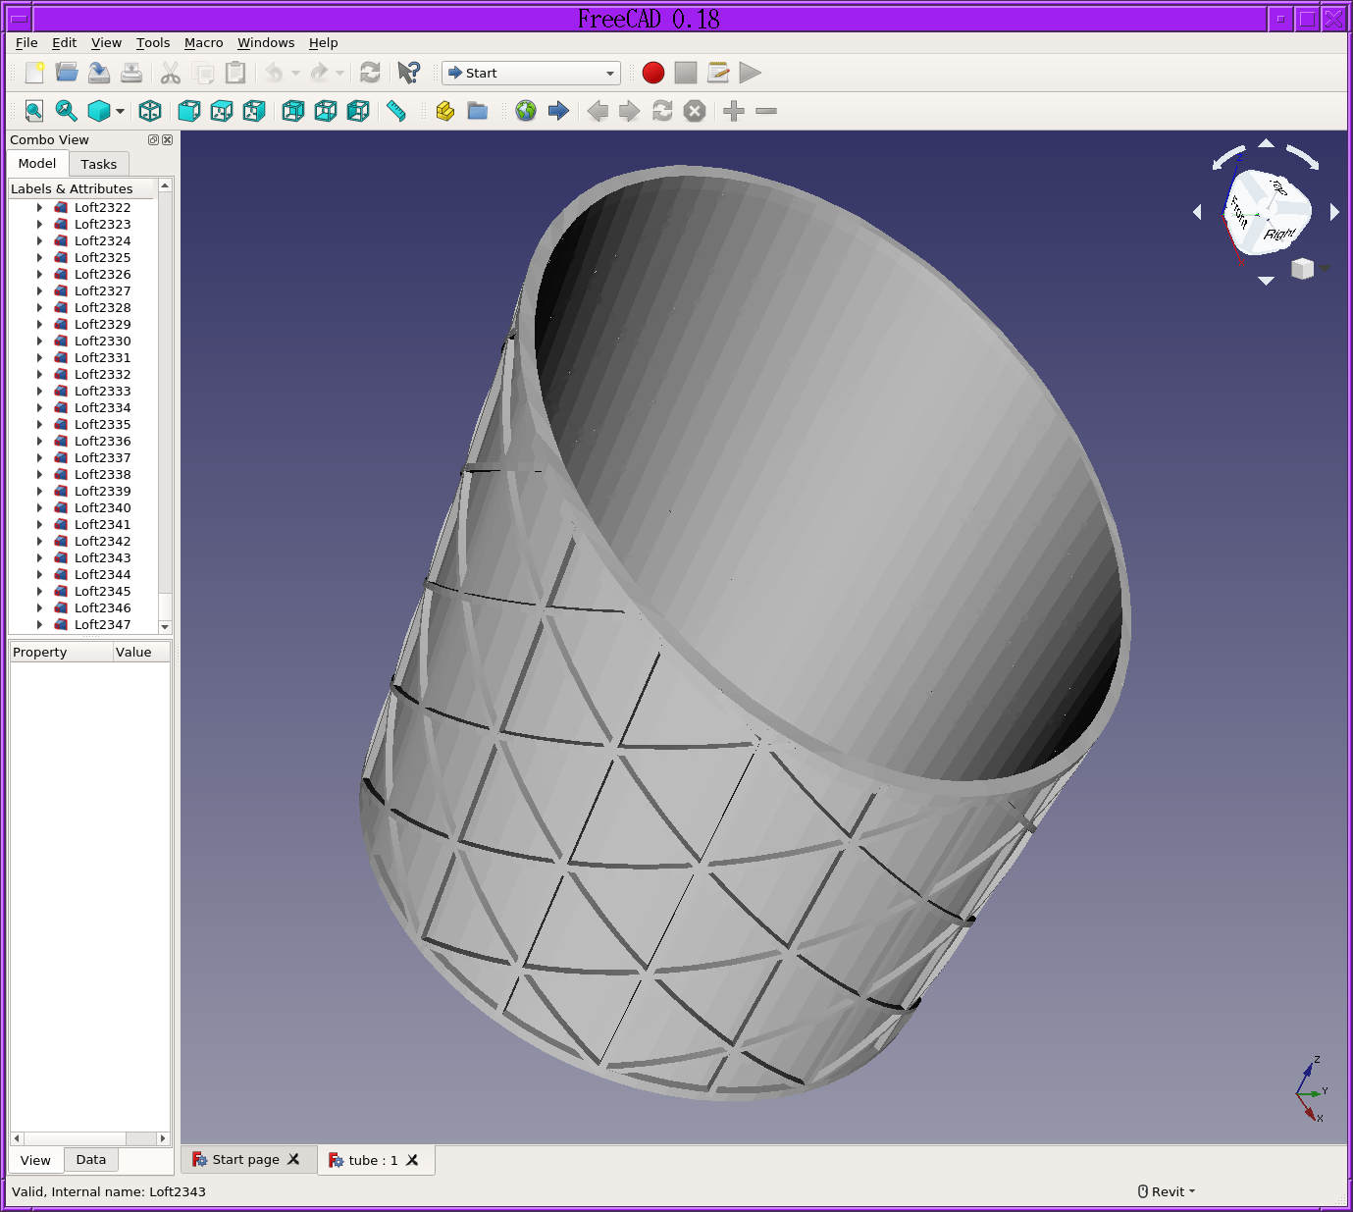Viewport: 1353px width, 1212px height.
Task: Click the Fit All view icon
Action: [34, 112]
